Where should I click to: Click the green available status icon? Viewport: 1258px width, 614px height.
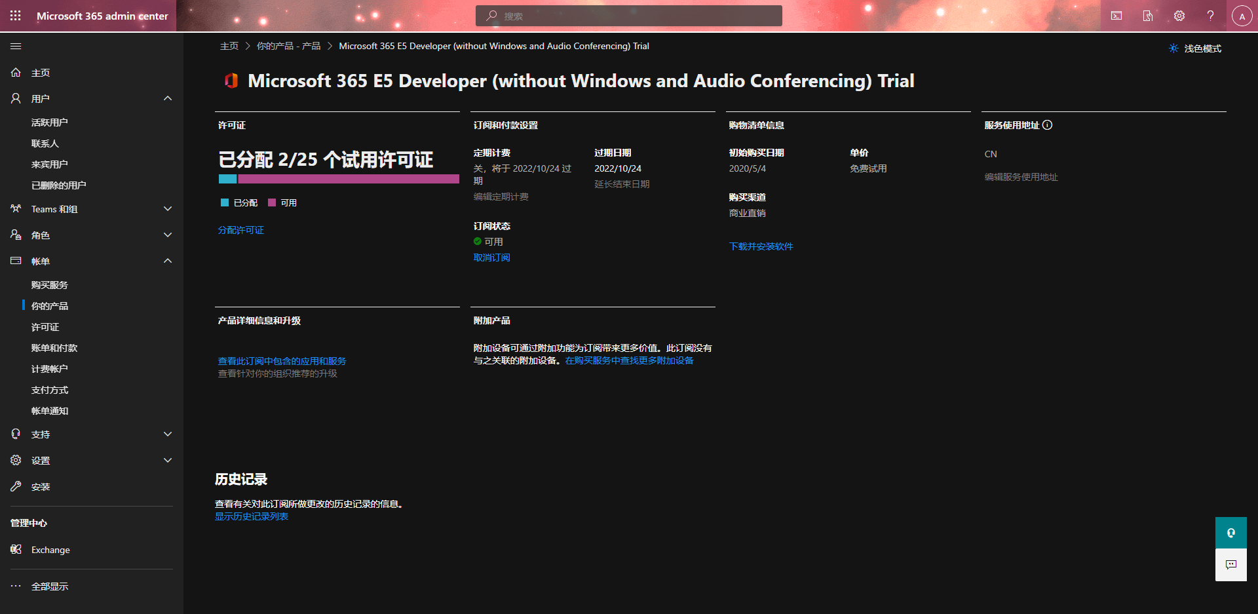click(x=478, y=242)
